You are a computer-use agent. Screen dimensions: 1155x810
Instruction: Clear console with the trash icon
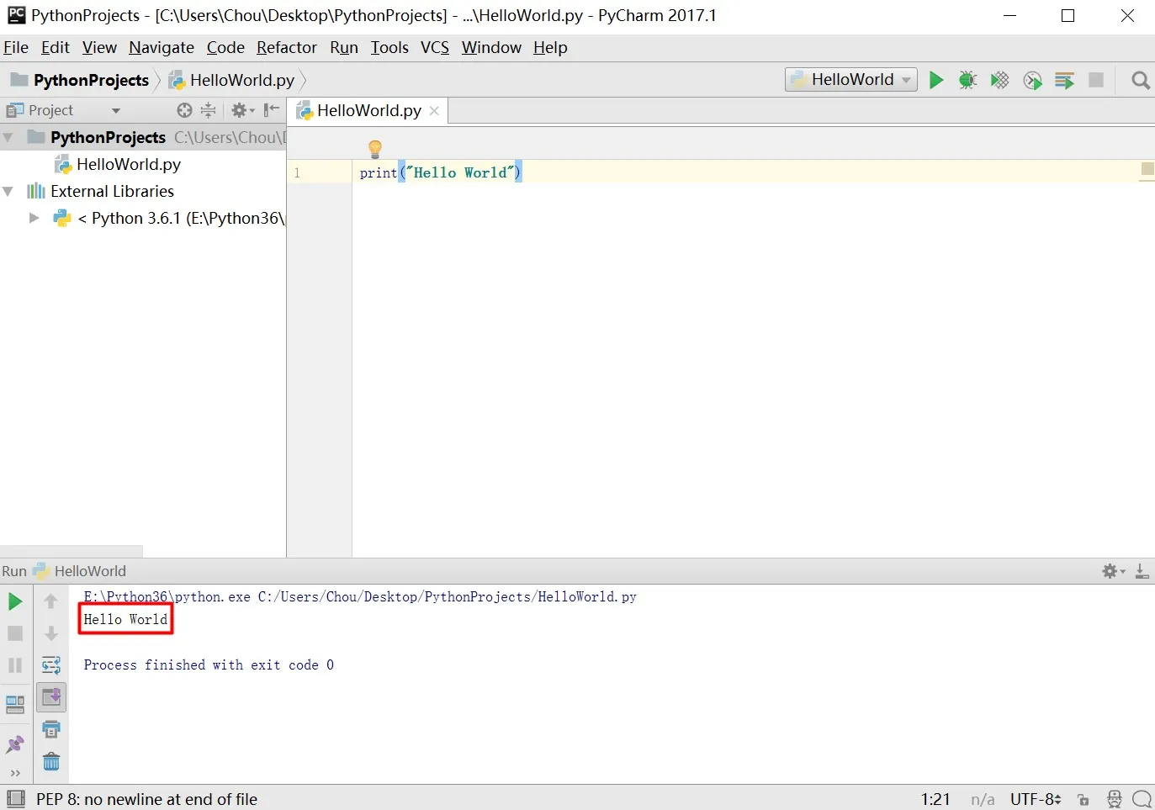51,761
